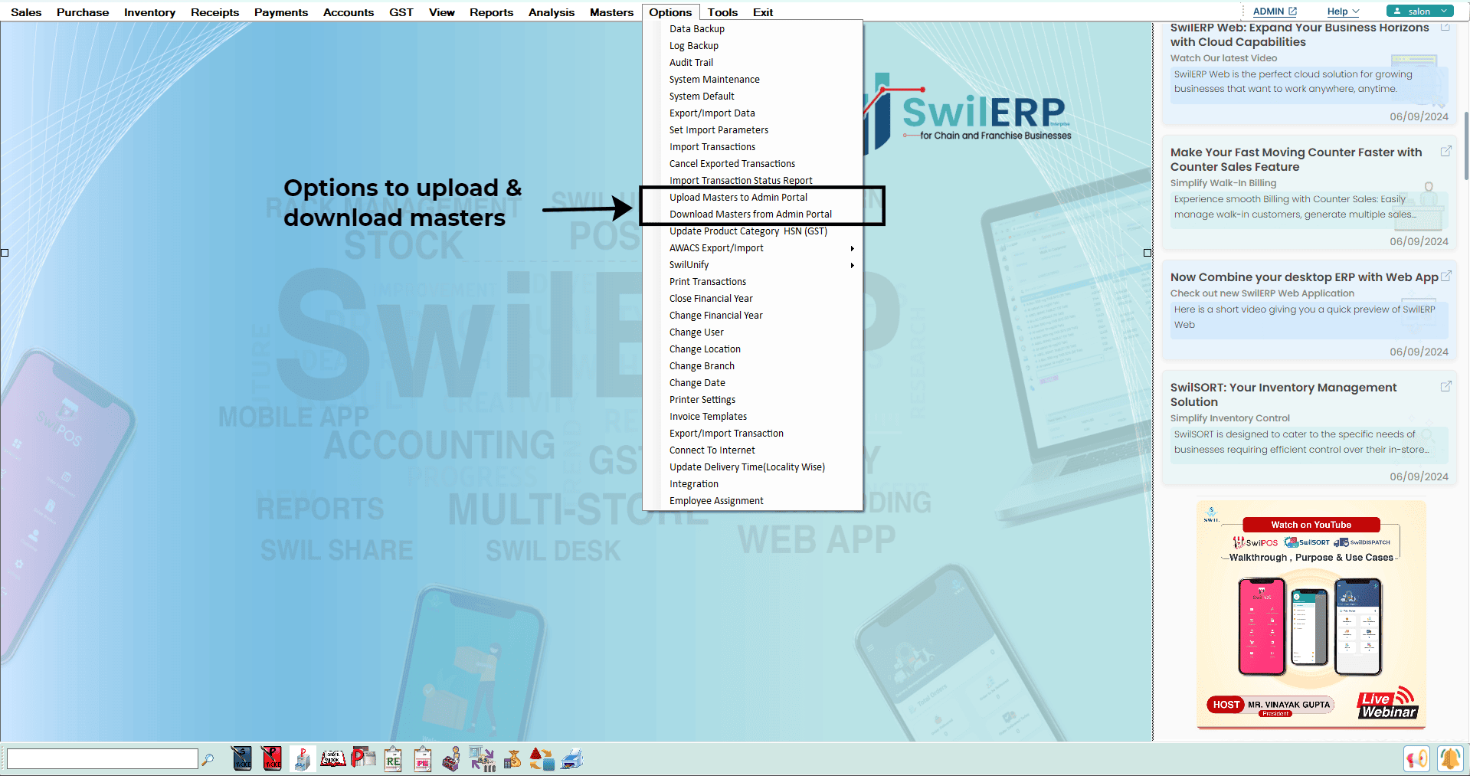
Task: Open the Accounts menu
Action: 349,12
